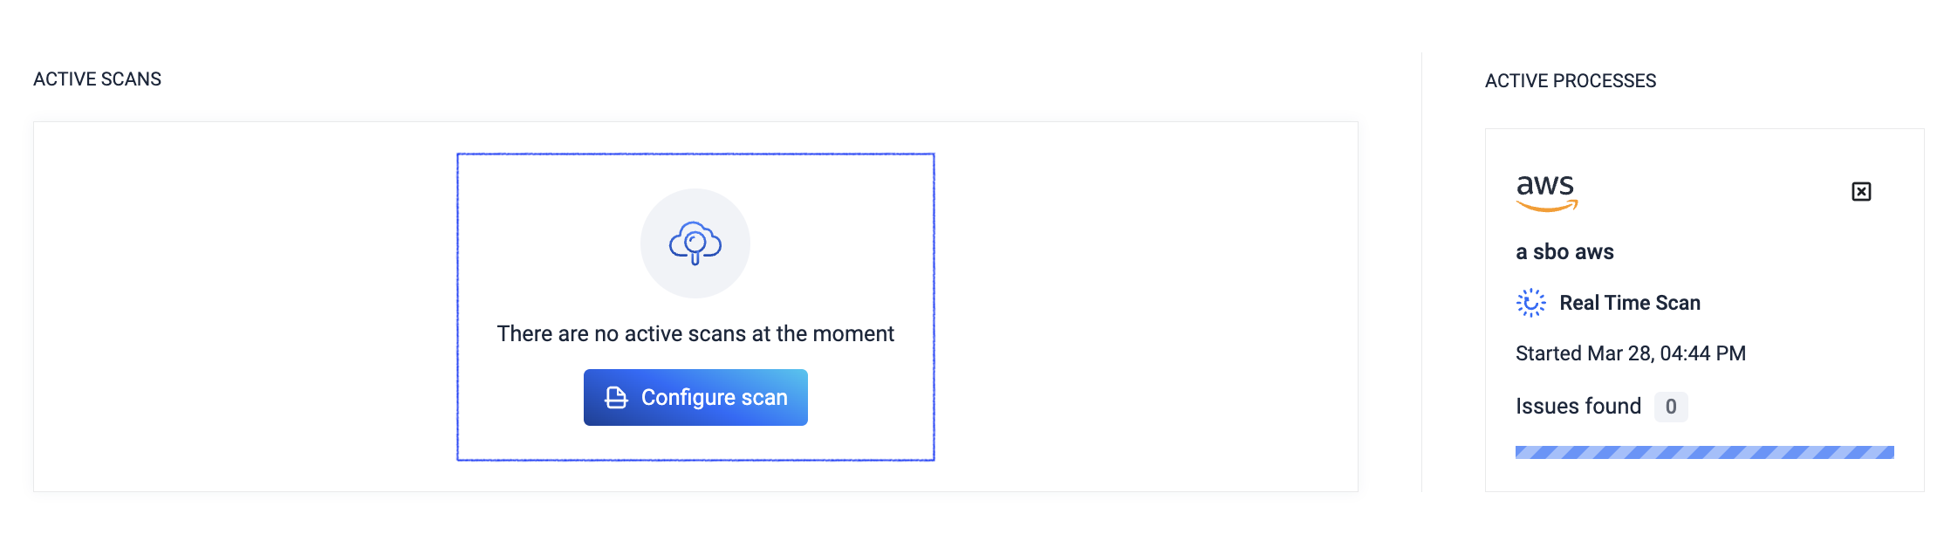
Task: Click the Active Scans heading
Action: (97, 79)
